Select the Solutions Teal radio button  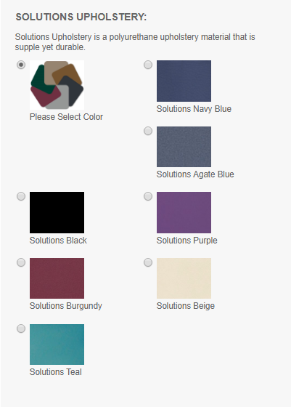pos(21,329)
